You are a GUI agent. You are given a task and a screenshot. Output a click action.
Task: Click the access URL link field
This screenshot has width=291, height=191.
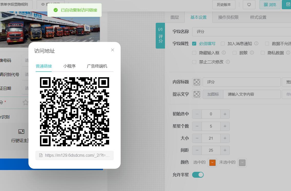click(75, 155)
